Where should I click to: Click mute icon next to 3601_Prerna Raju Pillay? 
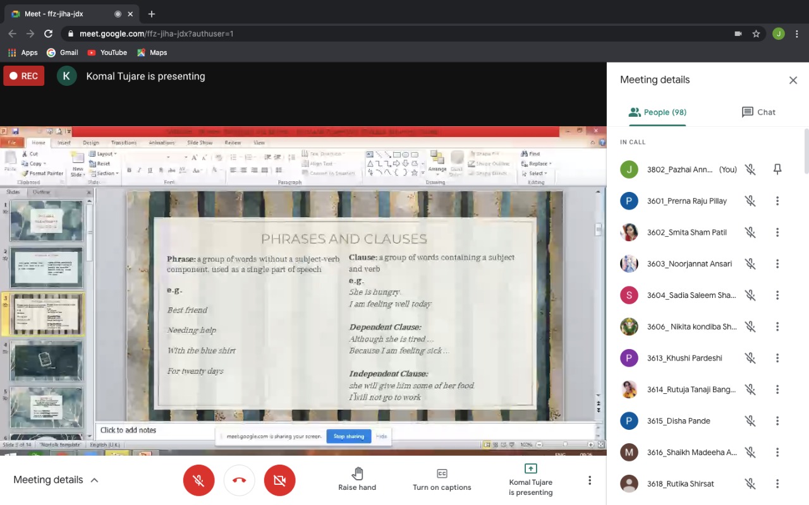(750, 201)
